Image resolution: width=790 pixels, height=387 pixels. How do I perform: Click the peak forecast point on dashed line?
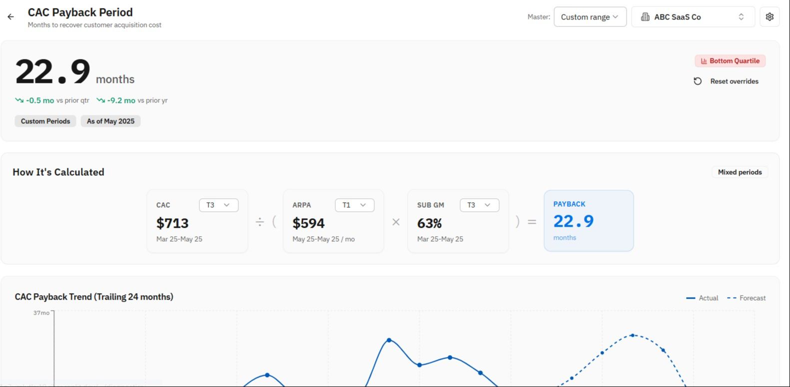633,335
